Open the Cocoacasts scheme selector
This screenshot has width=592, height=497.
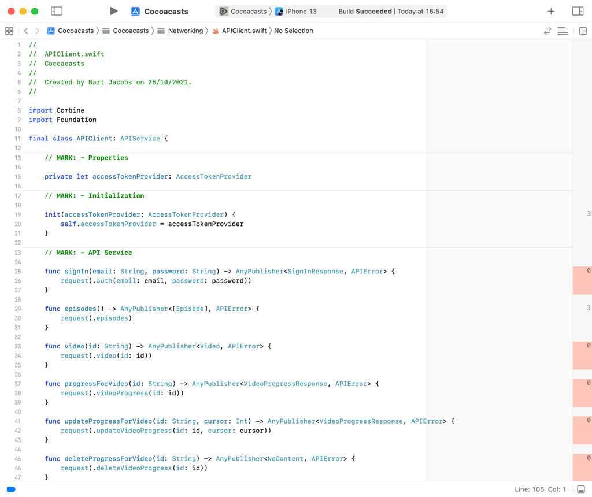[x=243, y=10]
